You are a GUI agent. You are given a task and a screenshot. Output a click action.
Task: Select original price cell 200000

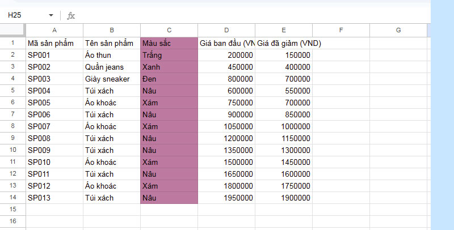[226, 55]
